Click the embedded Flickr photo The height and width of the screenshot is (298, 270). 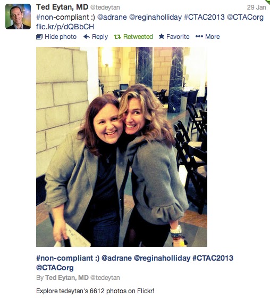(122, 147)
